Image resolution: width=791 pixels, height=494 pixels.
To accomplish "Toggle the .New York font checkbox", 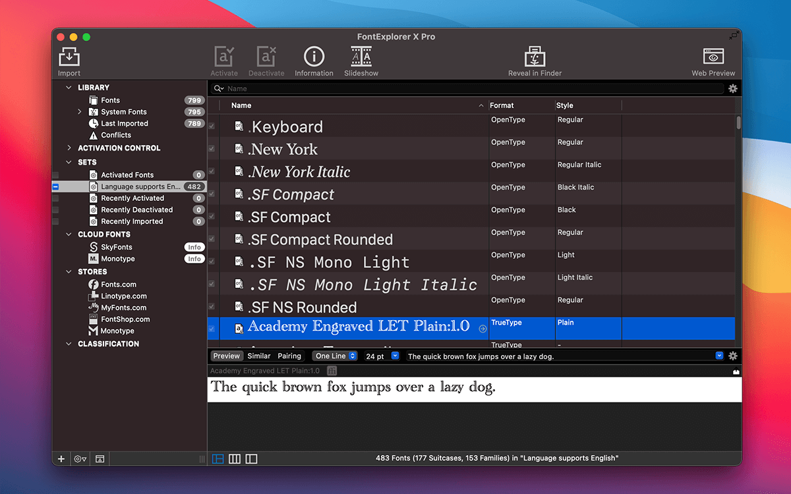I will tap(212, 149).
